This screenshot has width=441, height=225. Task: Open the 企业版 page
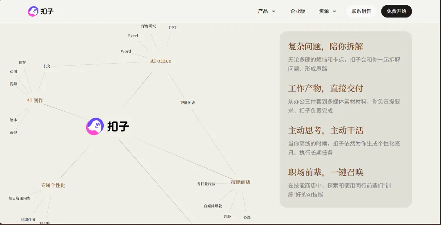click(x=298, y=11)
